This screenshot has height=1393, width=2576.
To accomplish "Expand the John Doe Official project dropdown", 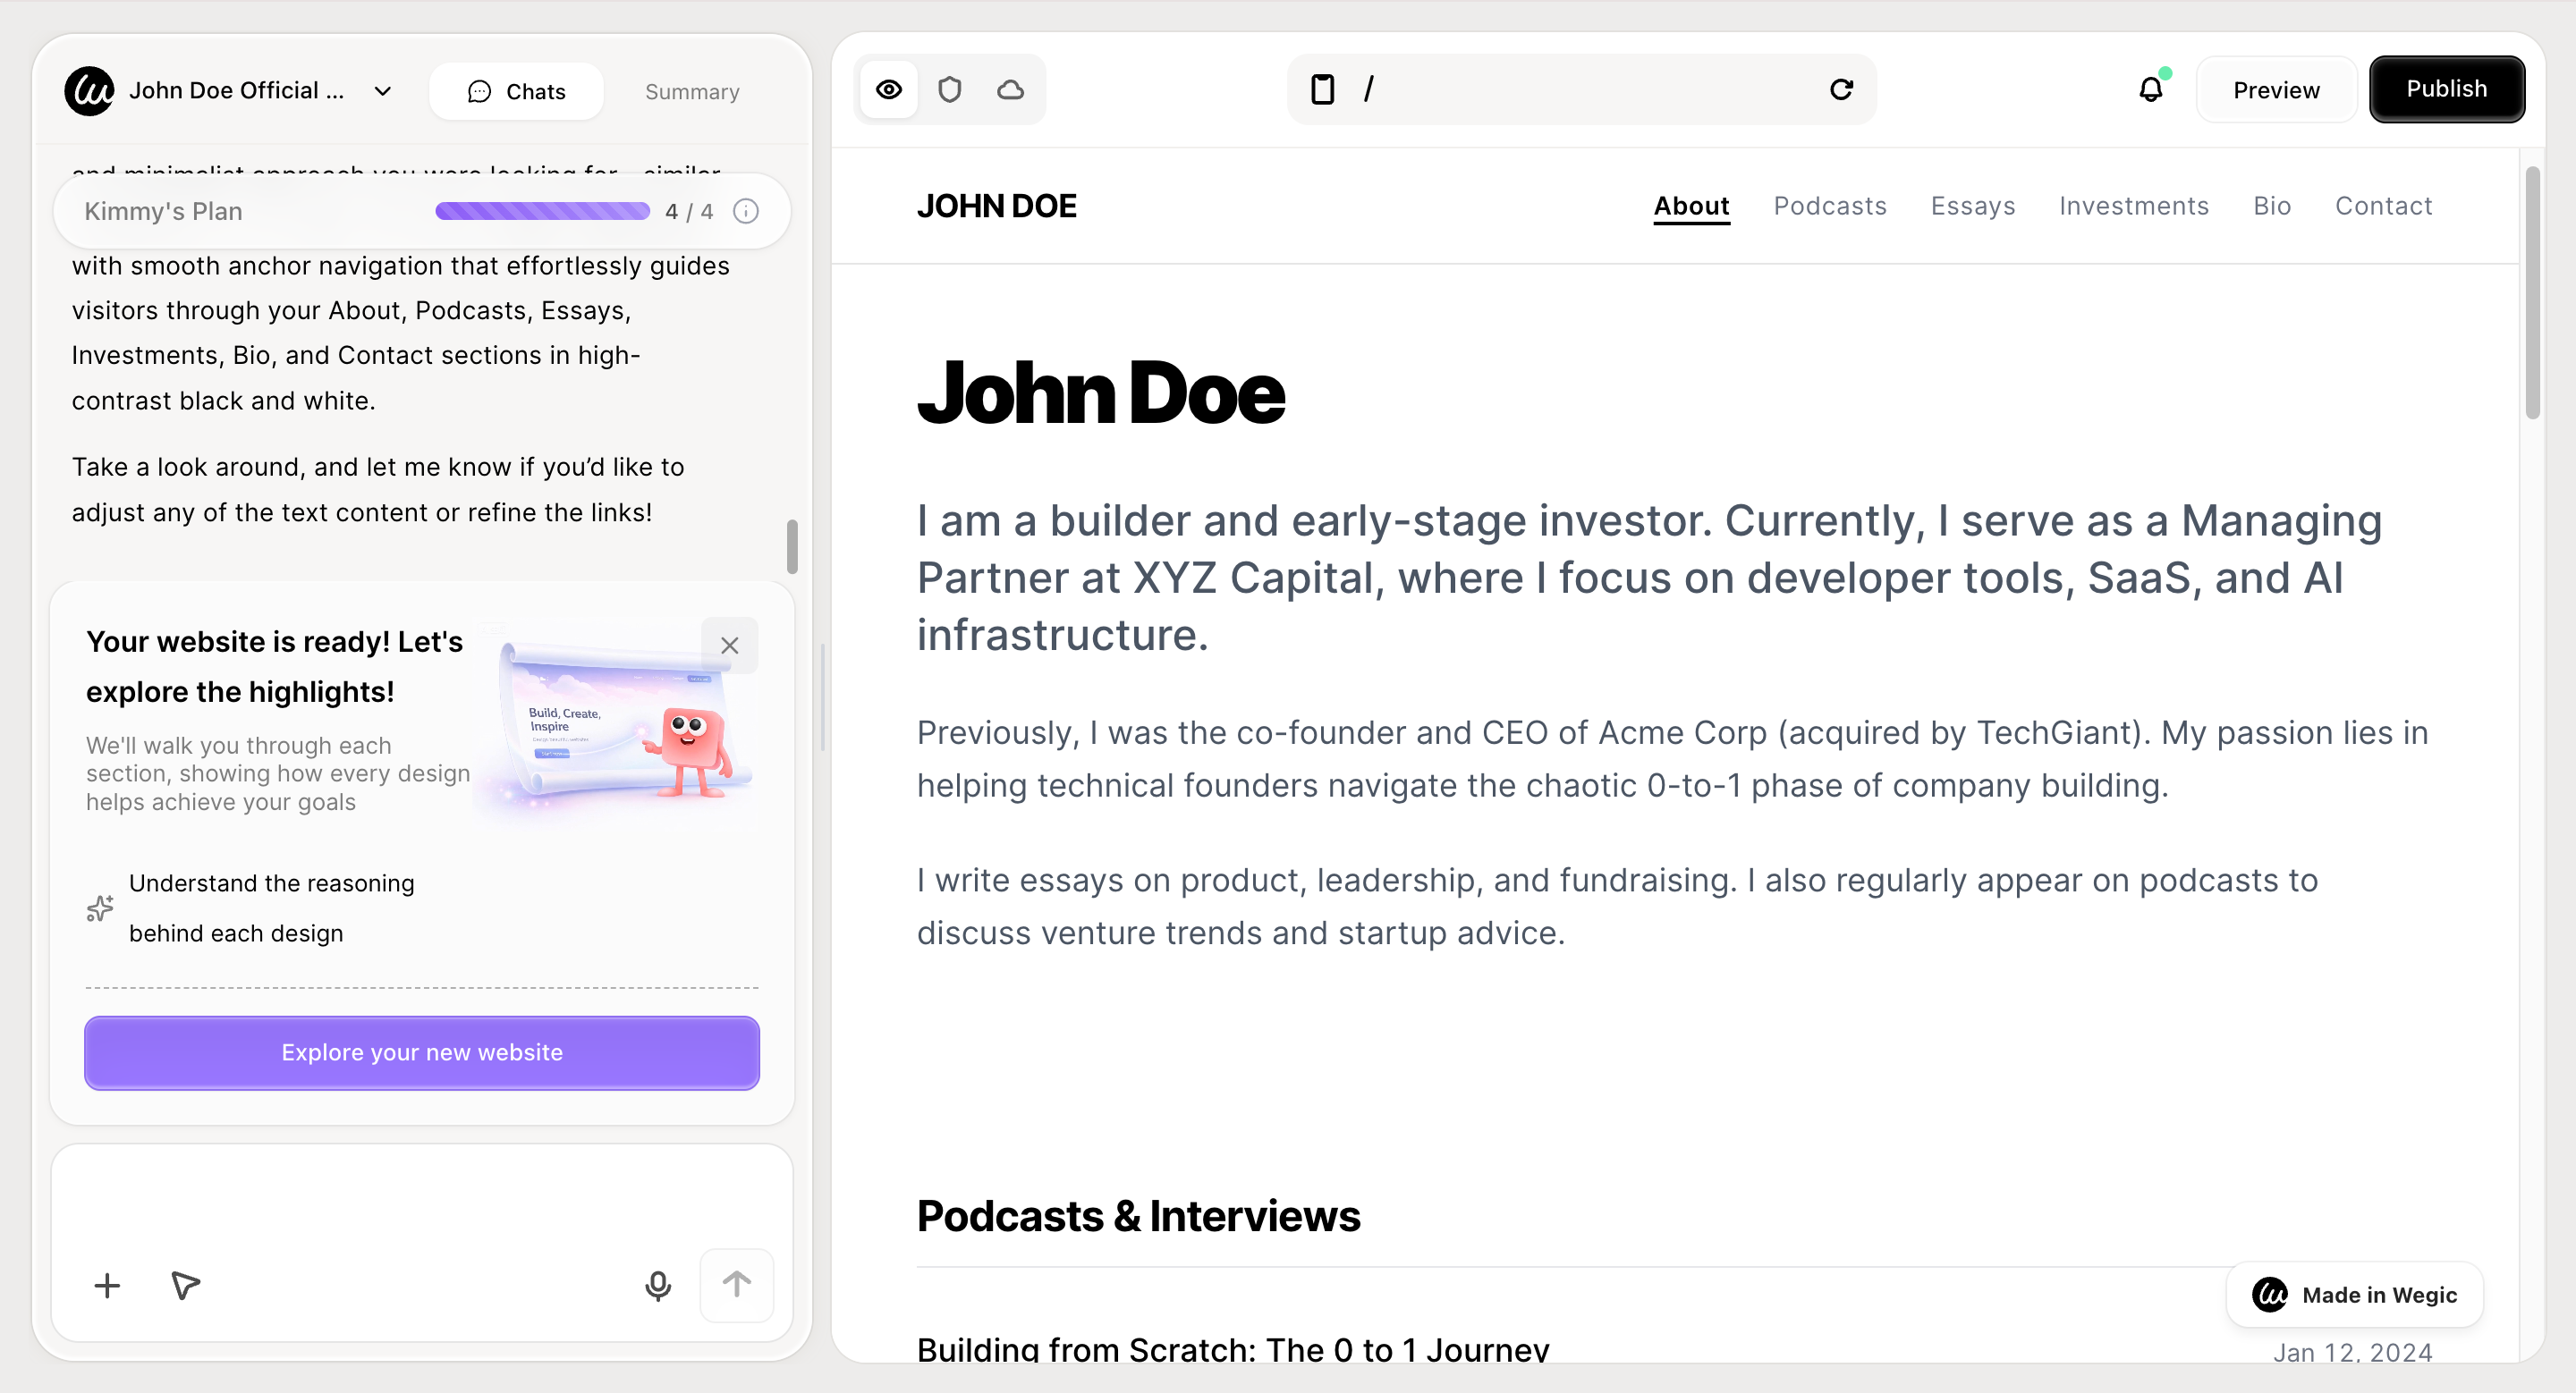I will pos(382,90).
